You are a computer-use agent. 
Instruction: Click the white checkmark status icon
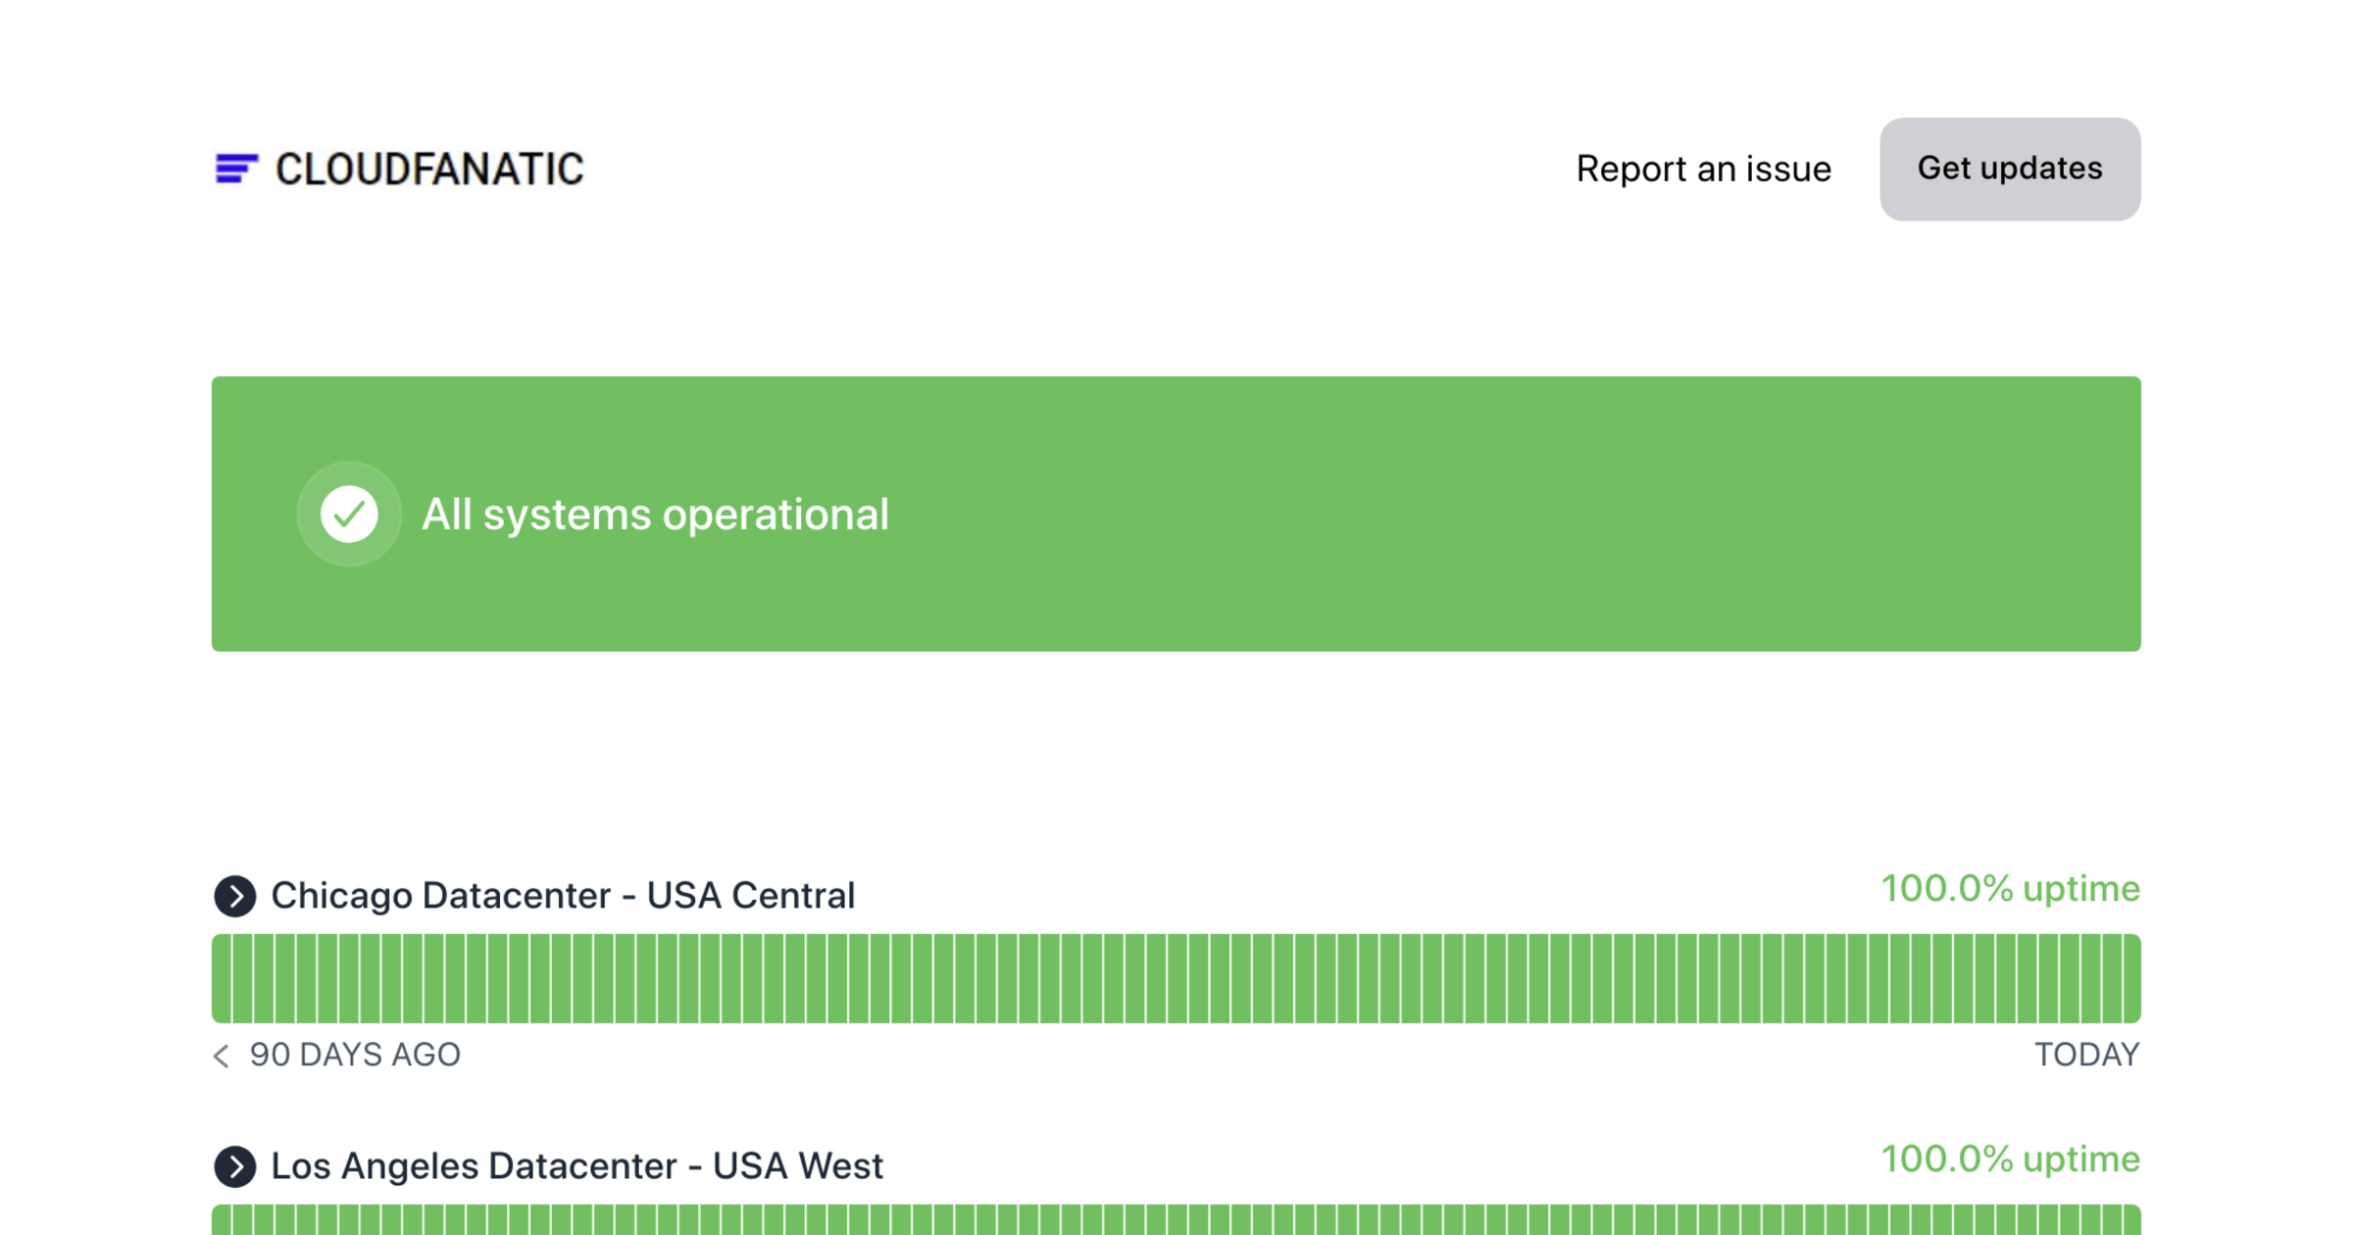coord(349,514)
